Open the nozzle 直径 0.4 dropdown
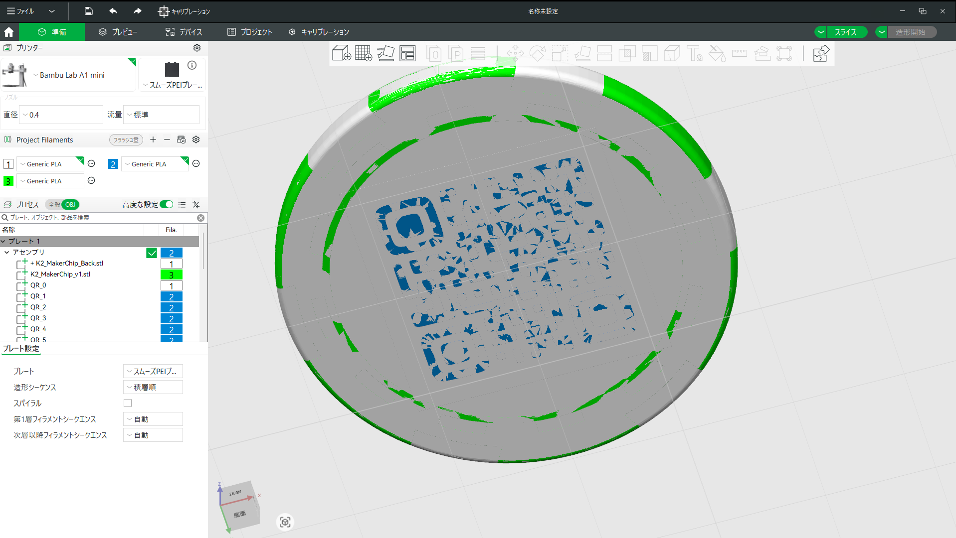The height and width of the screenshot is (538, 956). [61, 115]
